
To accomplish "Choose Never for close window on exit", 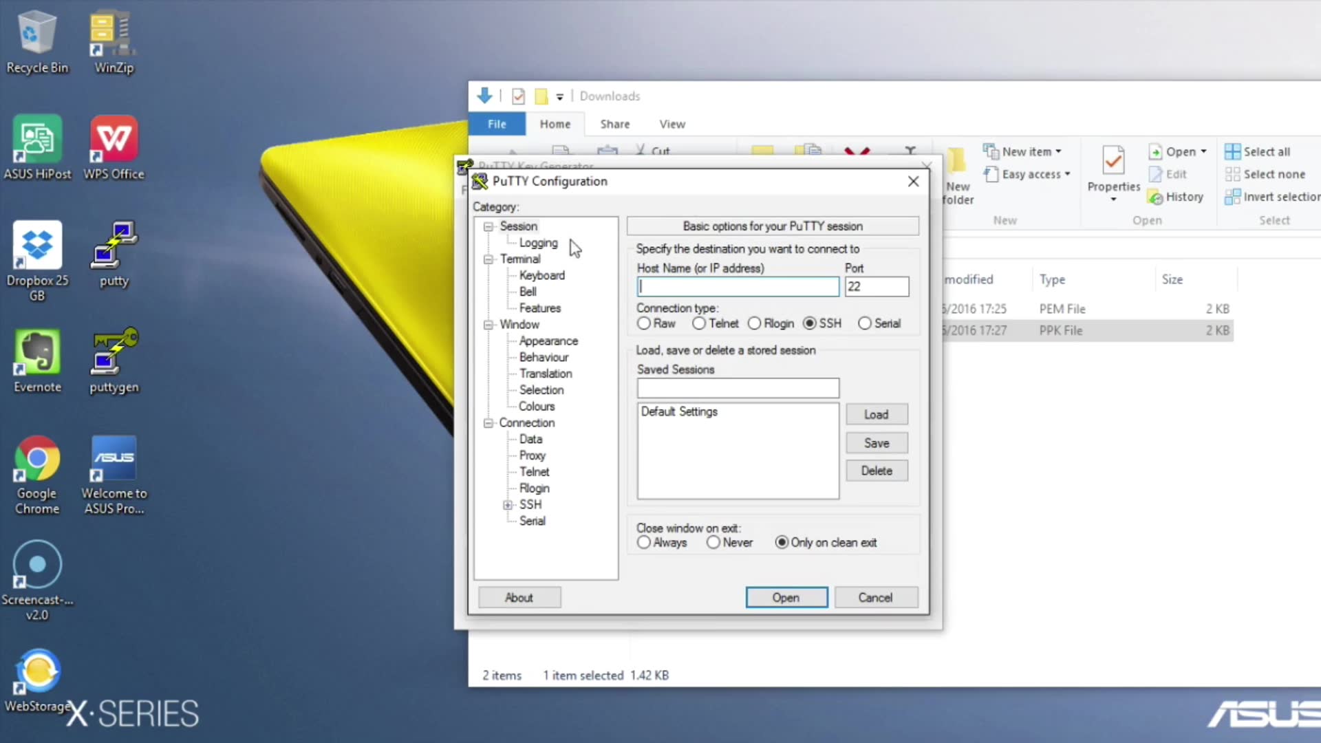I will (713, 543).
